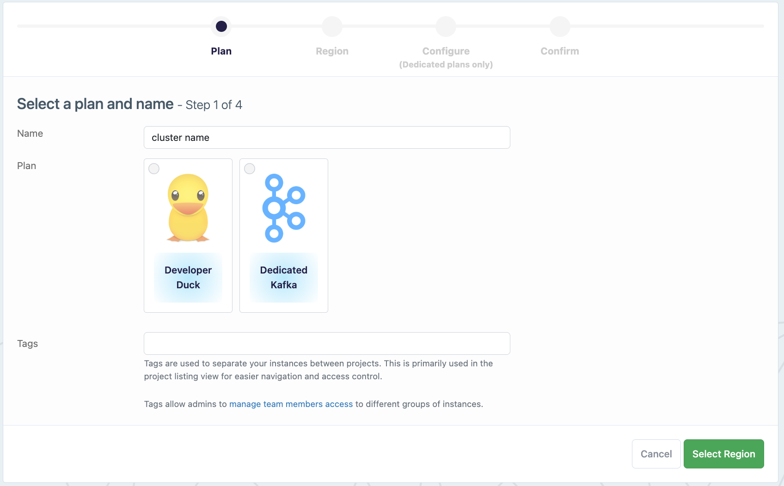The width and height of the screenshot is (784, 486).
Task: Click the Plan step label
Action: pos(221,51)
